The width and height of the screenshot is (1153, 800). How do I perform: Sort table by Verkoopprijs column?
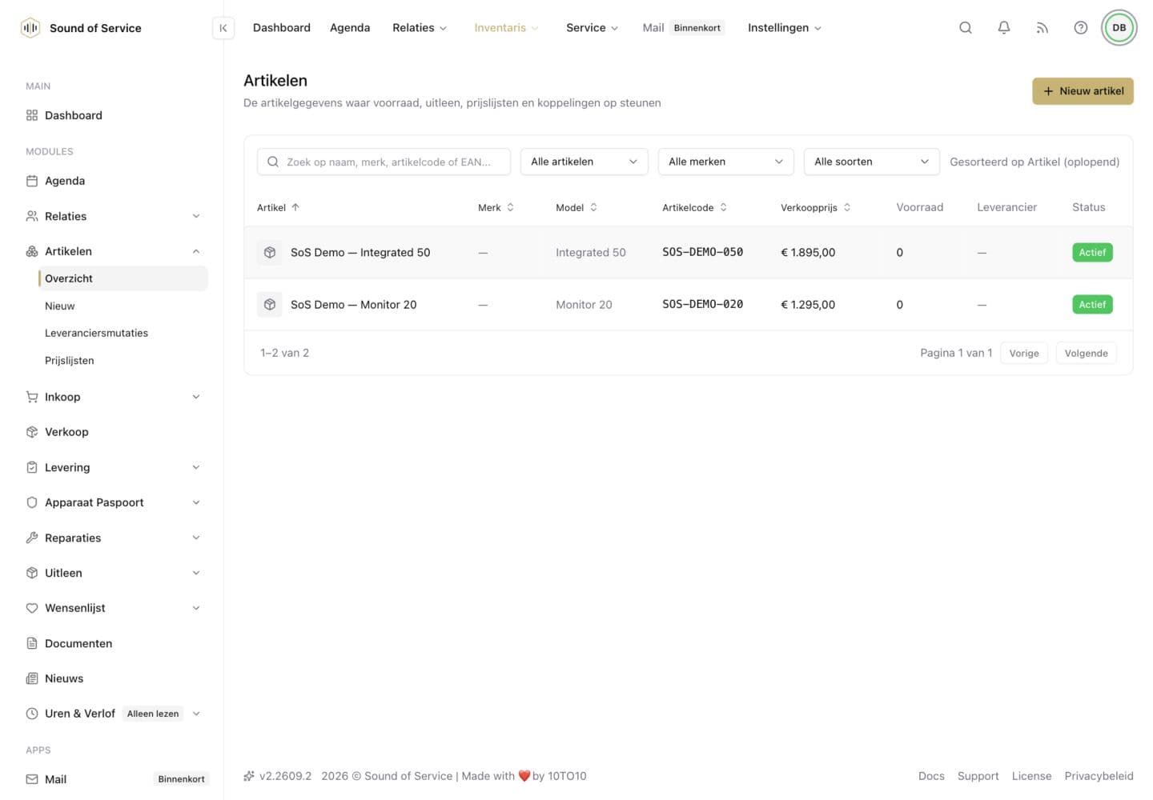[815, 207]
